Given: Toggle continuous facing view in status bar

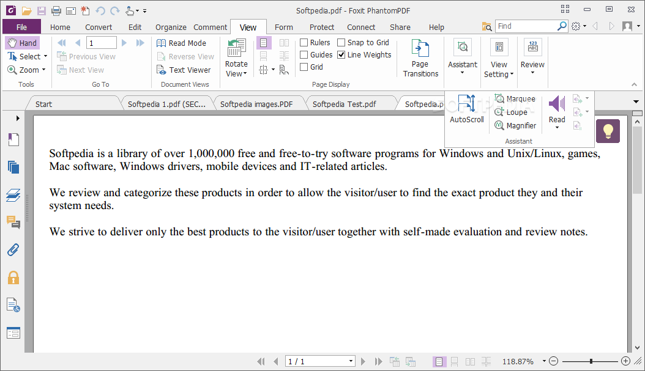Looking at the screenshot, I should click(x=487, y=362).
